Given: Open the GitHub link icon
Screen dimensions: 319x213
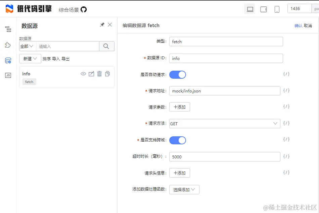Looking at the screenshot, I should click(x=84, y=9).
